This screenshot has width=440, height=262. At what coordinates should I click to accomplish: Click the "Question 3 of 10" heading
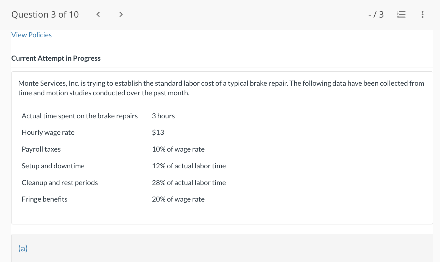pyautogui.click(x=45, y=14)
